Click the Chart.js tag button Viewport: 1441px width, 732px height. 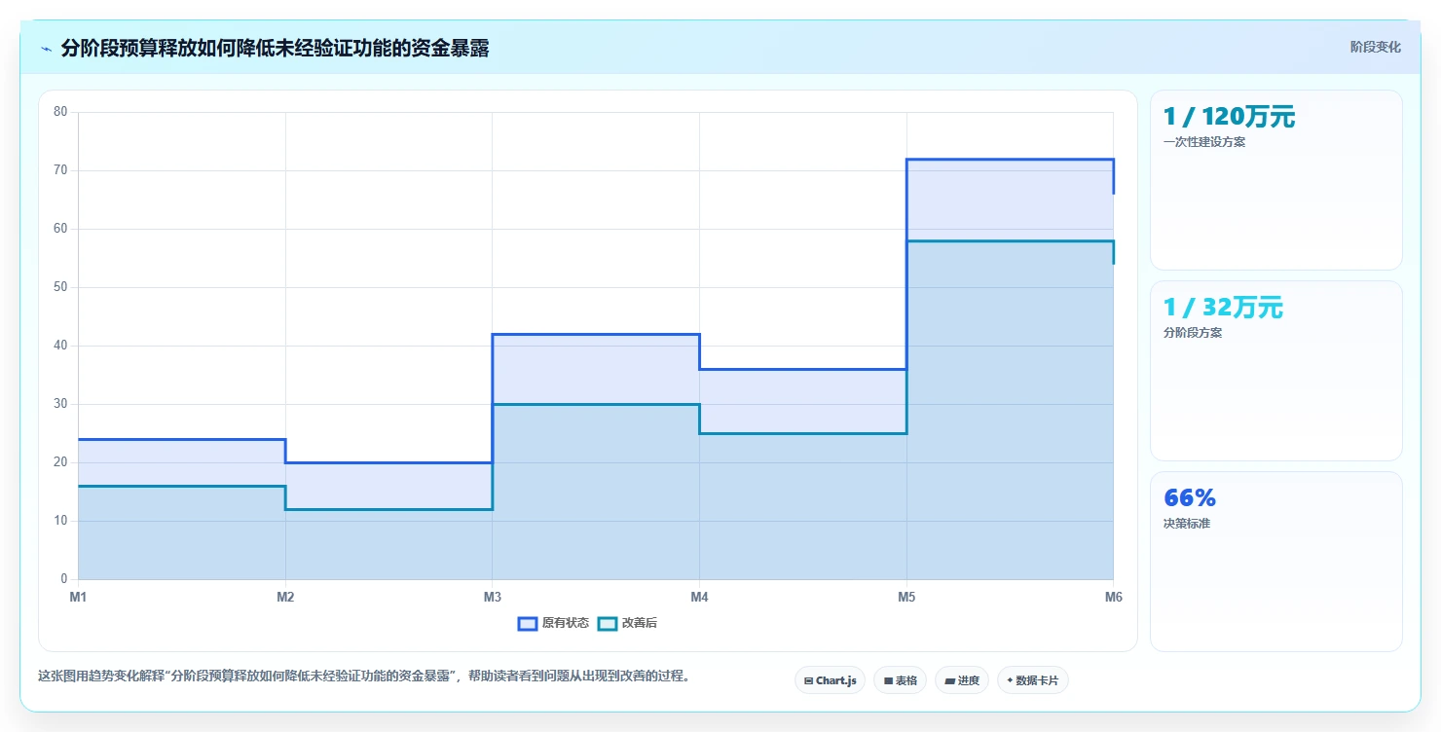point(830,680)
